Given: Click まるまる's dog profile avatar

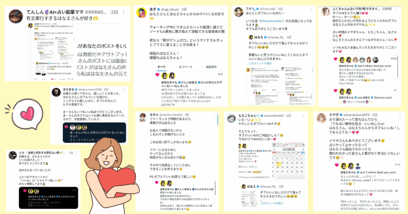Looking at the screenshot, I should click(56, 92).
